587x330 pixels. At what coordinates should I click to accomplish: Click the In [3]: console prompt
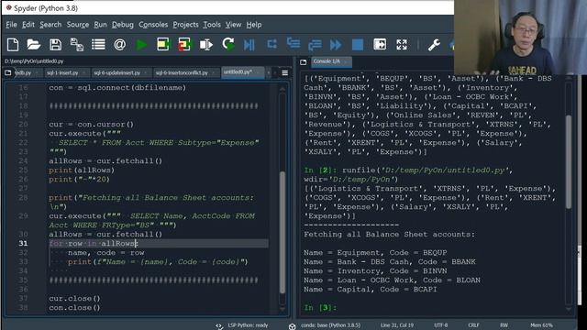click(x=320, y=308)
